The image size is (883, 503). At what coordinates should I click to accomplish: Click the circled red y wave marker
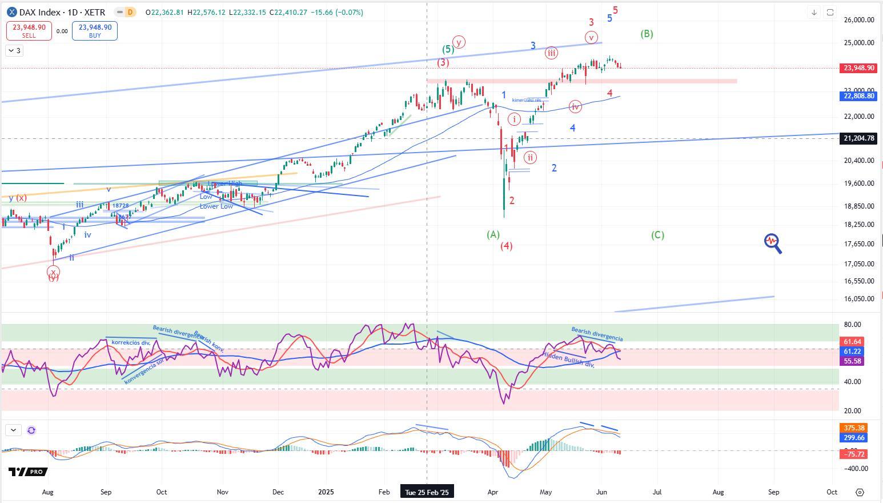coord(459,42)
